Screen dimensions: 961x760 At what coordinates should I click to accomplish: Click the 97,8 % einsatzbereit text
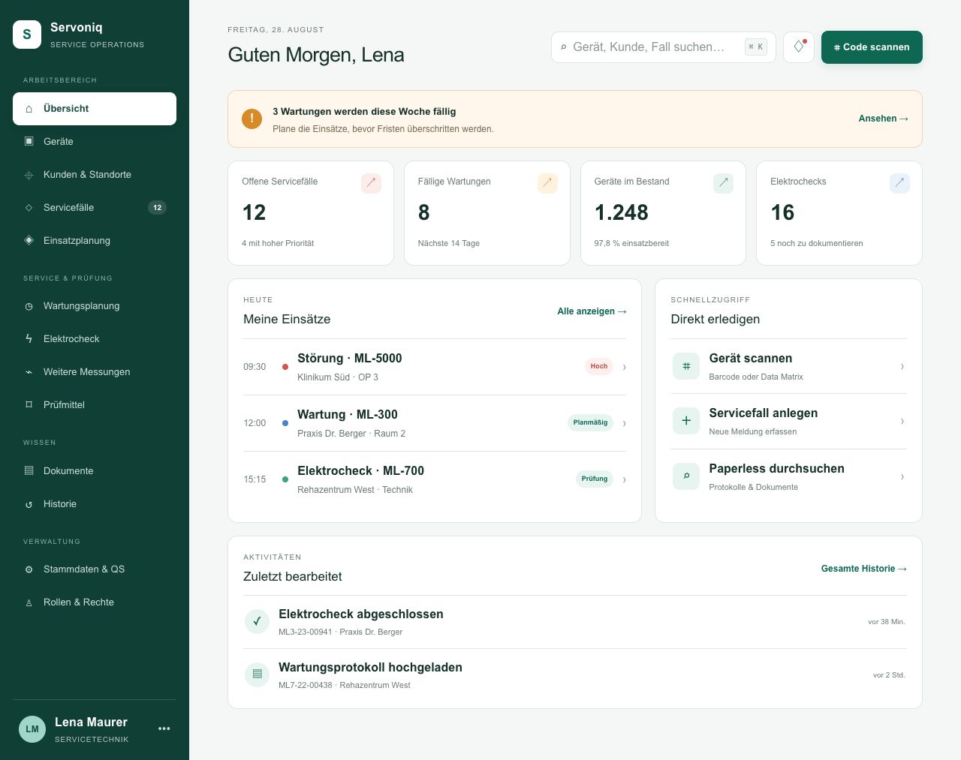tap(631, 244)
